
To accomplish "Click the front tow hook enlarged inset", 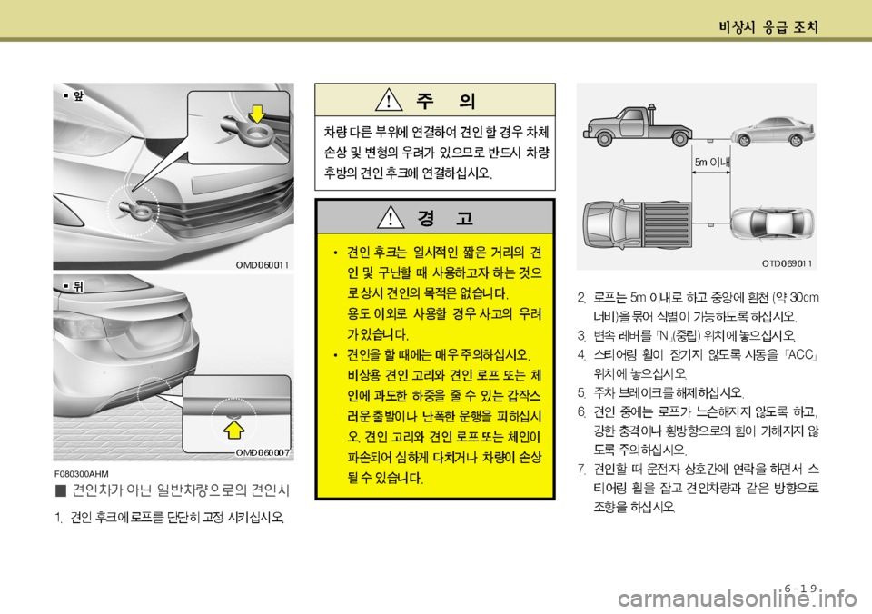I will pyautogui.click(x=239, y=127).
